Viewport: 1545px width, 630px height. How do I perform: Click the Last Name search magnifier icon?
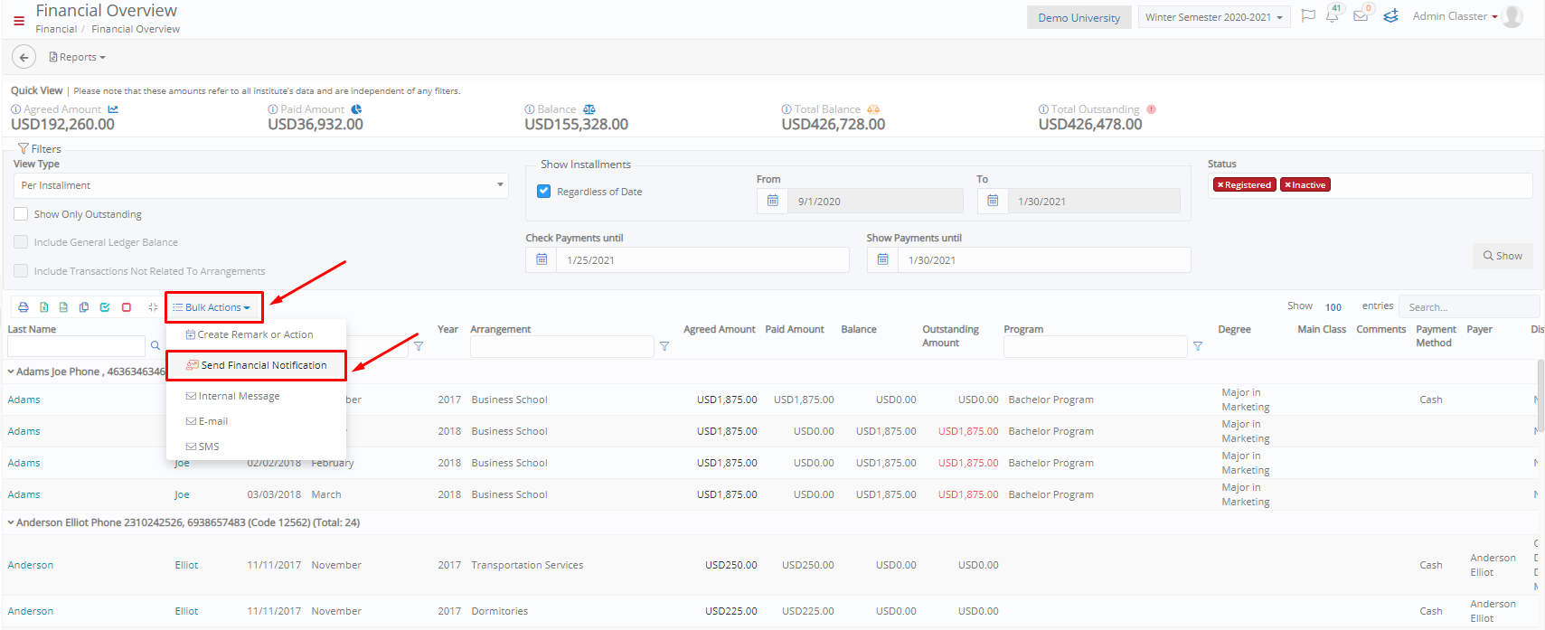[x=155, y=345]
